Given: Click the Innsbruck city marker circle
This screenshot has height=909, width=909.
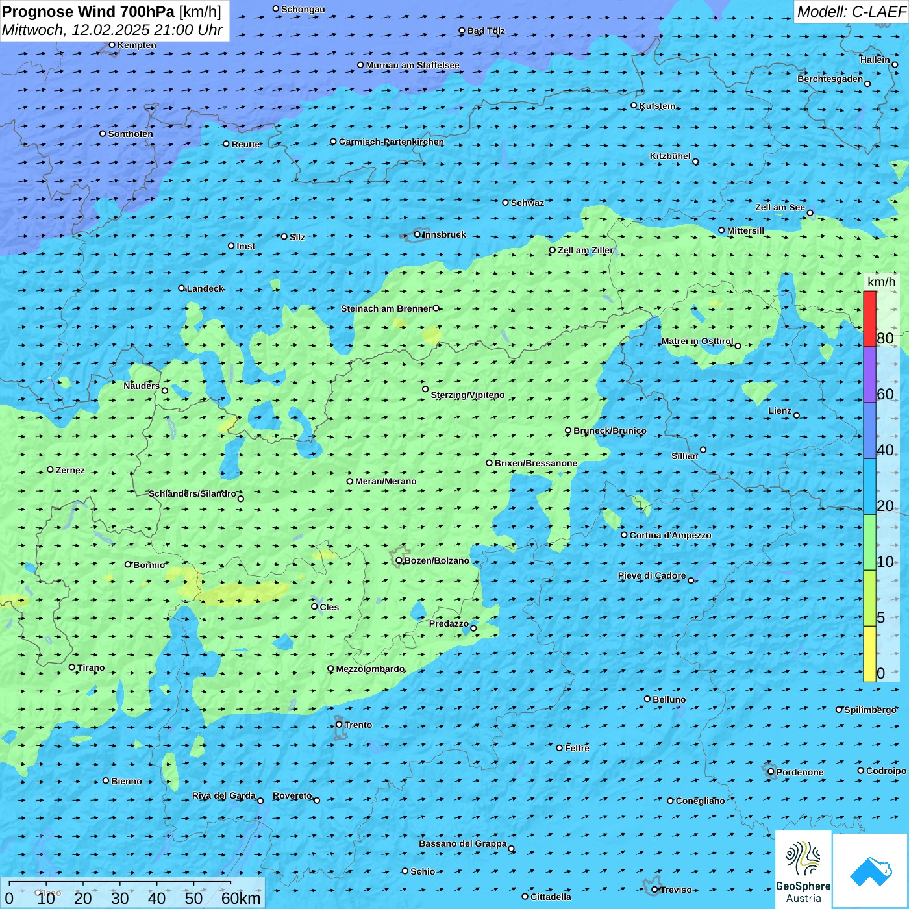Looking at the screenshot, I should (417, 235).
